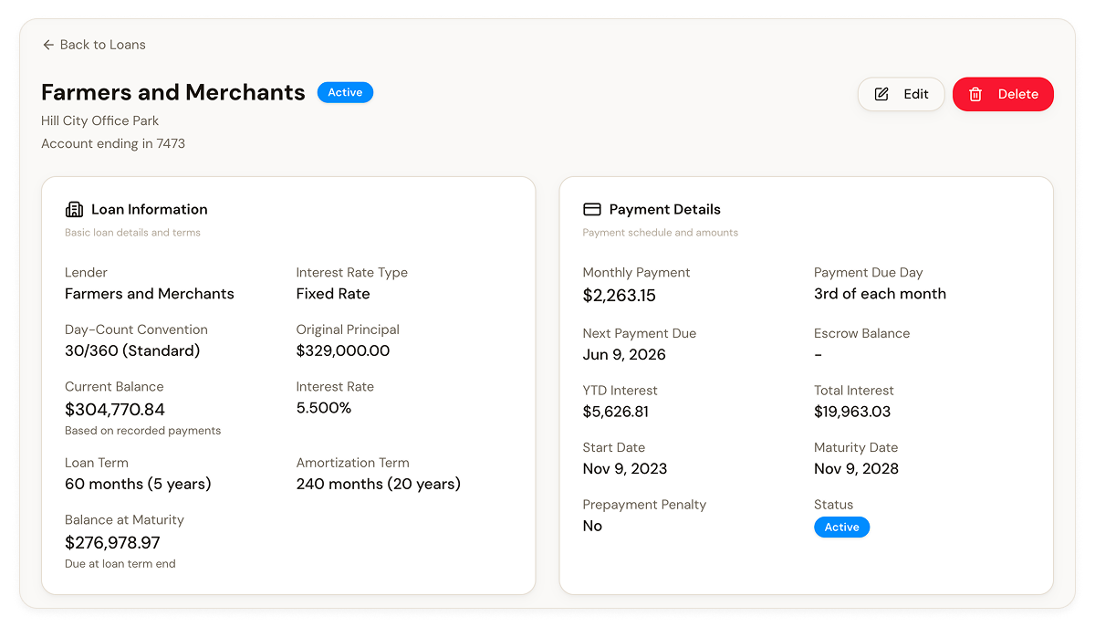The image size is (1095, 627).
Task: Click original principal $329,000.00
Action: 343,350
